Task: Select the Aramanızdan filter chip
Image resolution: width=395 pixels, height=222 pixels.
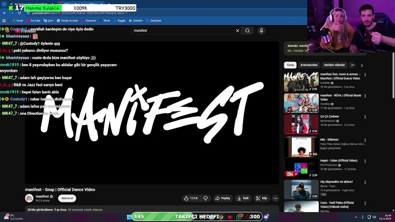Action: (x=309, y=65)
